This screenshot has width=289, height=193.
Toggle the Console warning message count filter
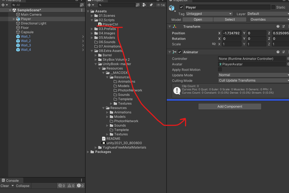click(71, 186)
